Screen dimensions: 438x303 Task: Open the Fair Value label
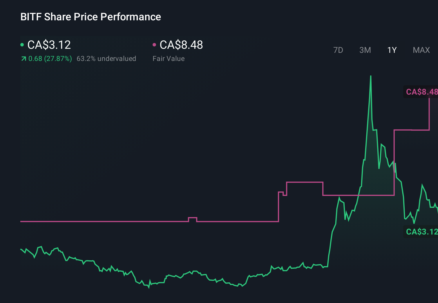(169, 59)
